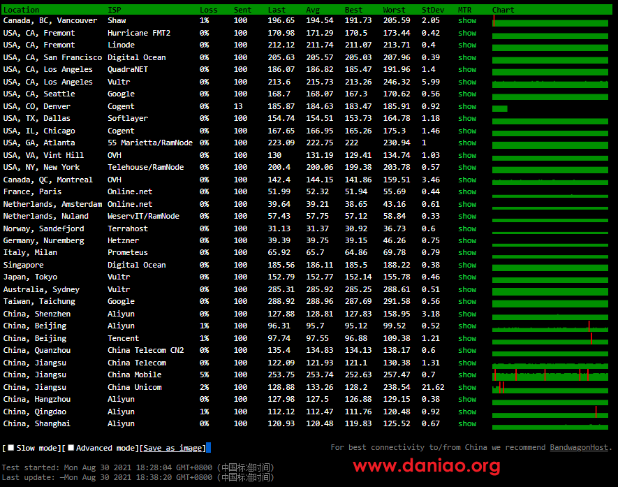Show MTR for Jiangsu China Telecom
The height and width of the screenshot is (487, 618).
tap(467, 363)
